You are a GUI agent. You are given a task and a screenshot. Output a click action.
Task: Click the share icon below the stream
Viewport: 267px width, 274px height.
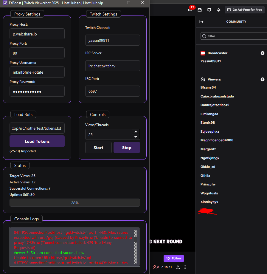[178, 267]
